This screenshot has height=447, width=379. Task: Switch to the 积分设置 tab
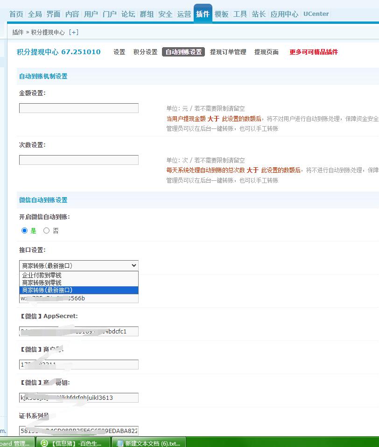(145, 52)
